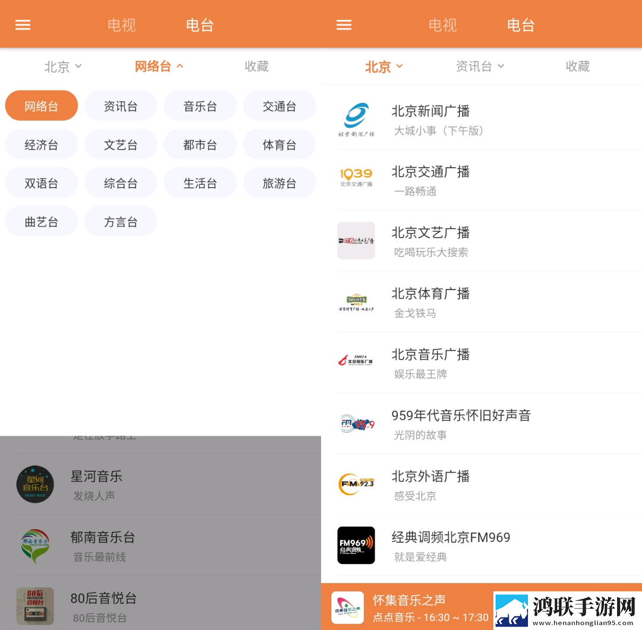Choose the 旅游台 category chip
Image resolution: width=642 pixels, height=630 pixels.
pos(279,183)
